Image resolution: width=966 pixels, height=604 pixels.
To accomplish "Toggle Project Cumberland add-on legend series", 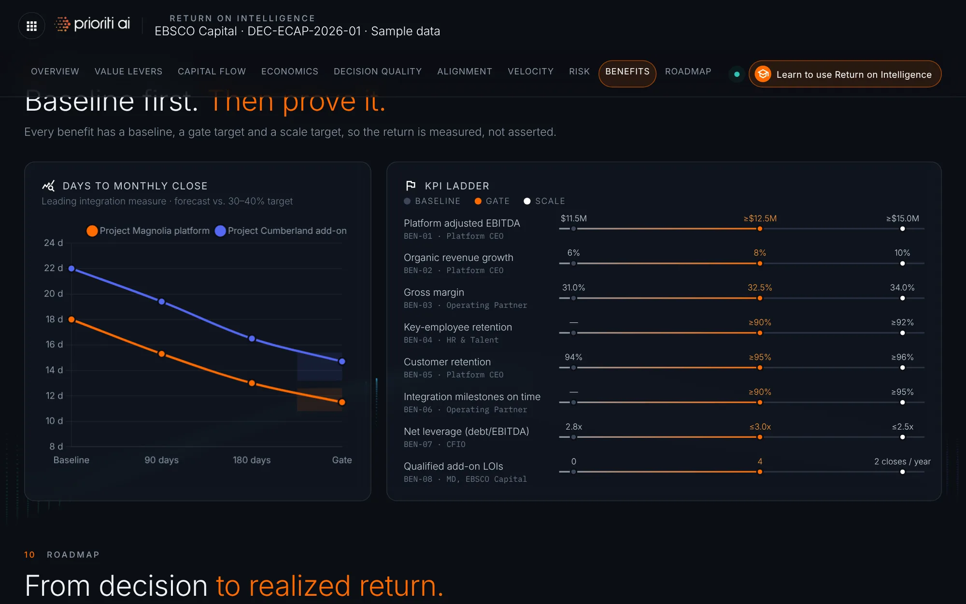I will coord(281,231).
